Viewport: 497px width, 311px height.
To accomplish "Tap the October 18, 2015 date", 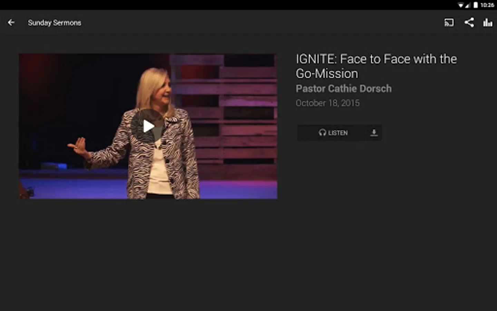I will (x=328, y=103).
